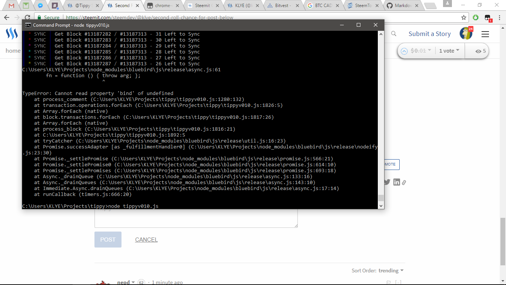Click the 'at runCallback (timers.js:666:20)' line
The image size is (506, 285).
83,194
